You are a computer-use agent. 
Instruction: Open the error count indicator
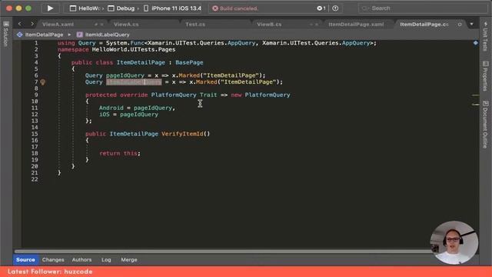[321, 8]
